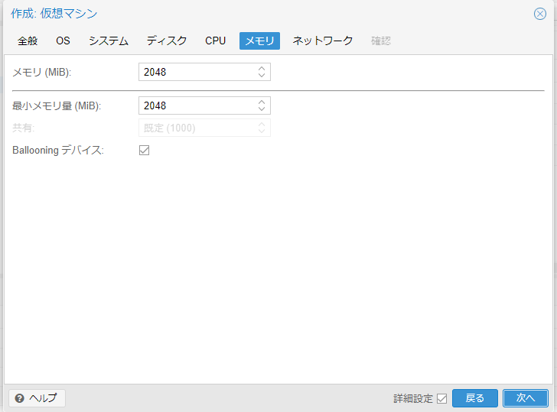
Task: Select the ディスク tab
Action: click(x=167, y=41)
